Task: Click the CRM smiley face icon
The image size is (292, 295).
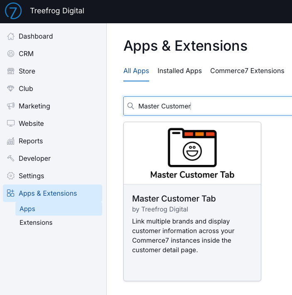Action: pos(11,54)
